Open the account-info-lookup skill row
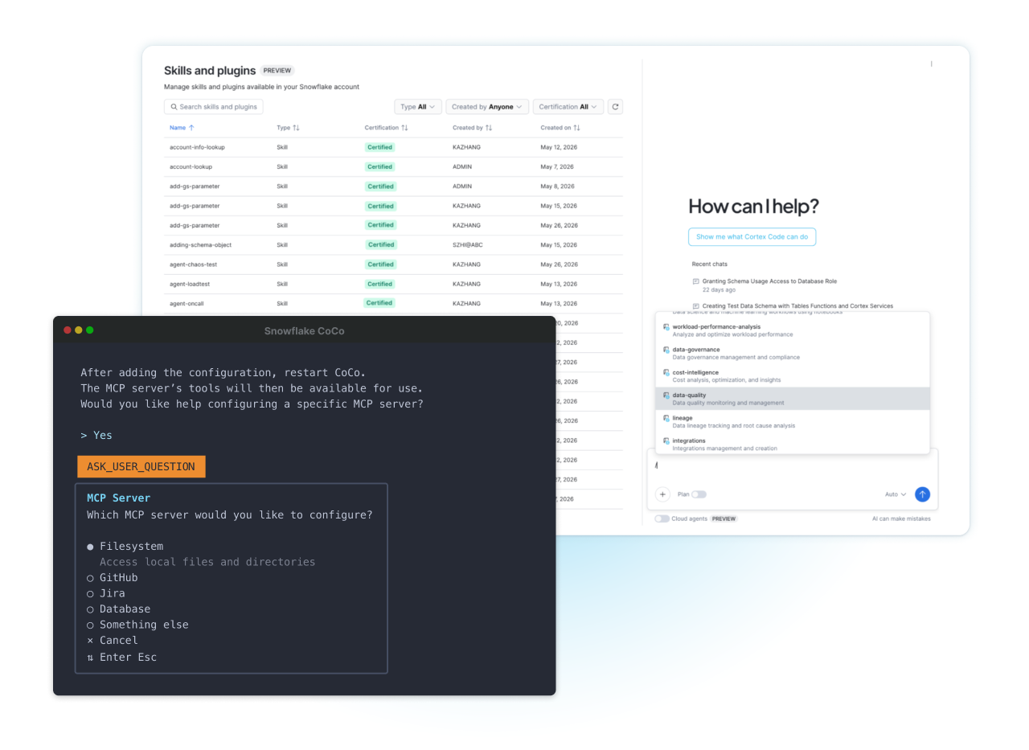This screenshot has height=750, width=1029. click(393, 147)
